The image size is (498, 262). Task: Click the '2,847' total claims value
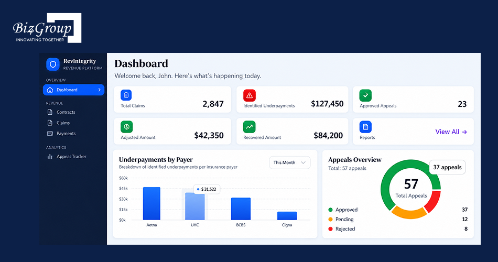coord(213,104)
